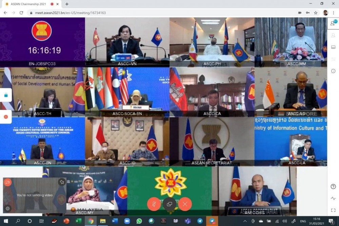Viewport: 339px width, 226px height.
Task: Show hidden system tray icons
Action: coord(245,221)
